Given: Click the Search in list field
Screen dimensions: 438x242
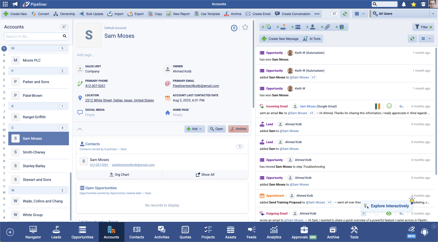Looking at the screenshot, I should click(x=33, y=36).
